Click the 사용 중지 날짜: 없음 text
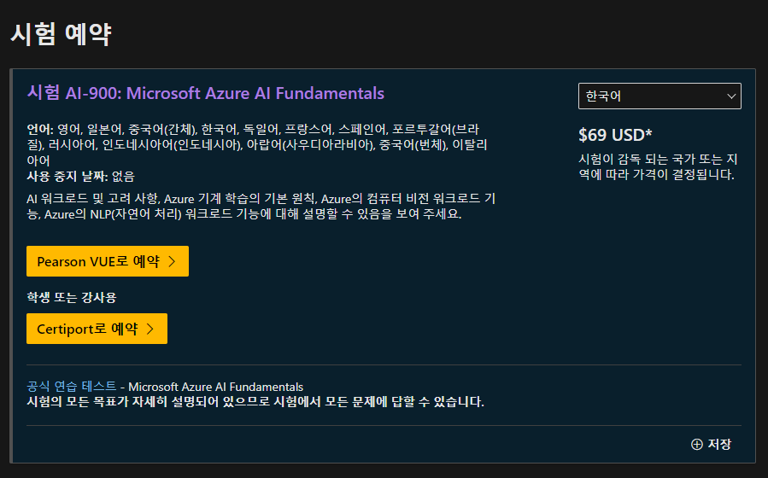 coord(80,176)
